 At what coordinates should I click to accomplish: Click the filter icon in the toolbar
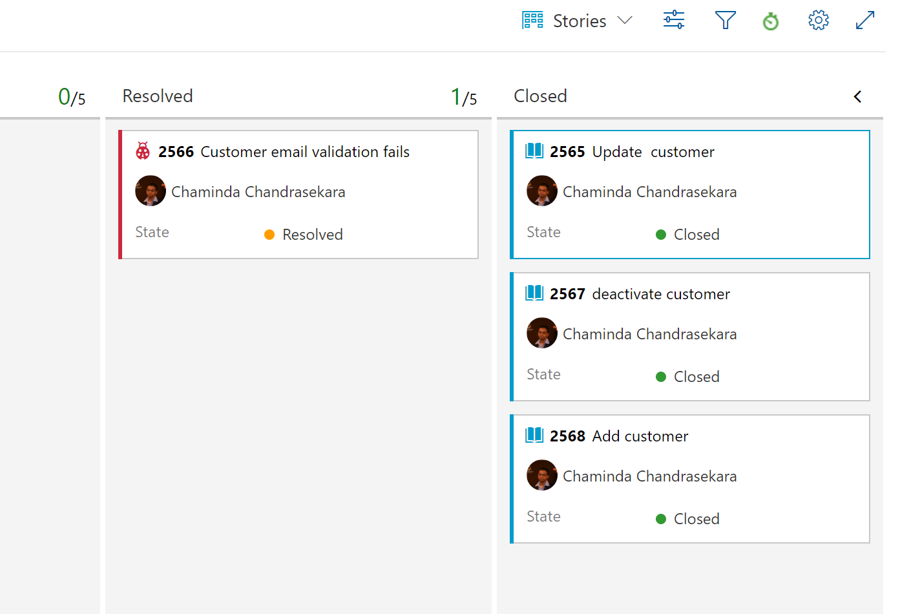click(x=725, y=20)
